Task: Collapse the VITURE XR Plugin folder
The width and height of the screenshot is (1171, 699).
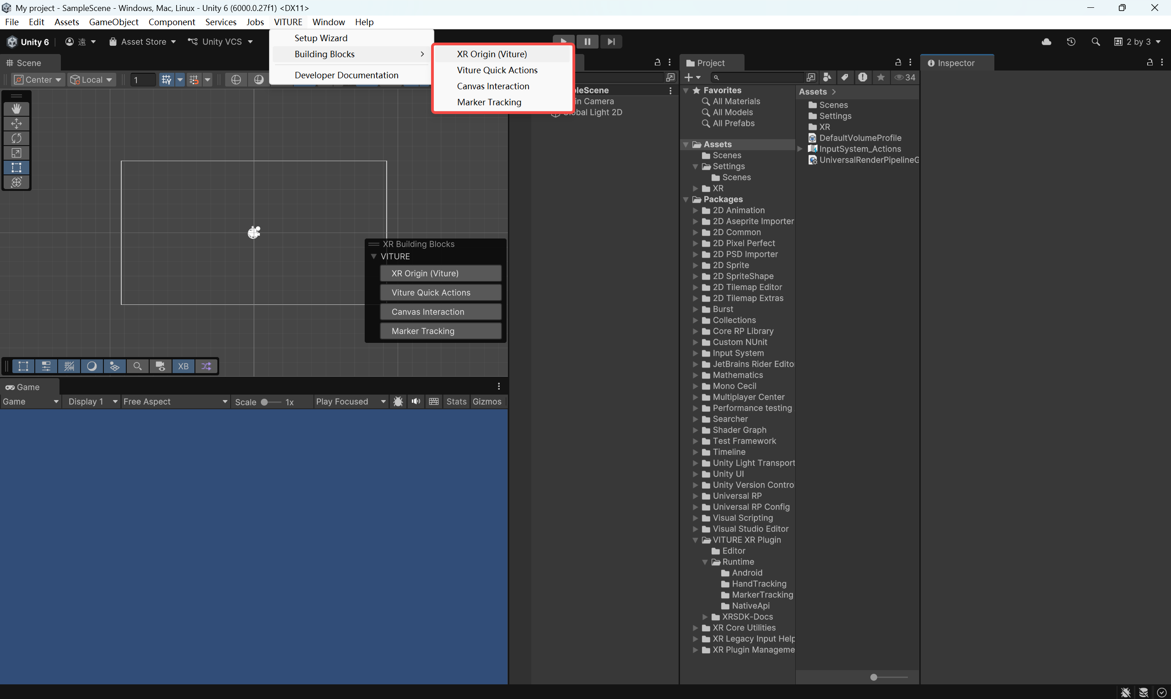Action: coord(695,540)
